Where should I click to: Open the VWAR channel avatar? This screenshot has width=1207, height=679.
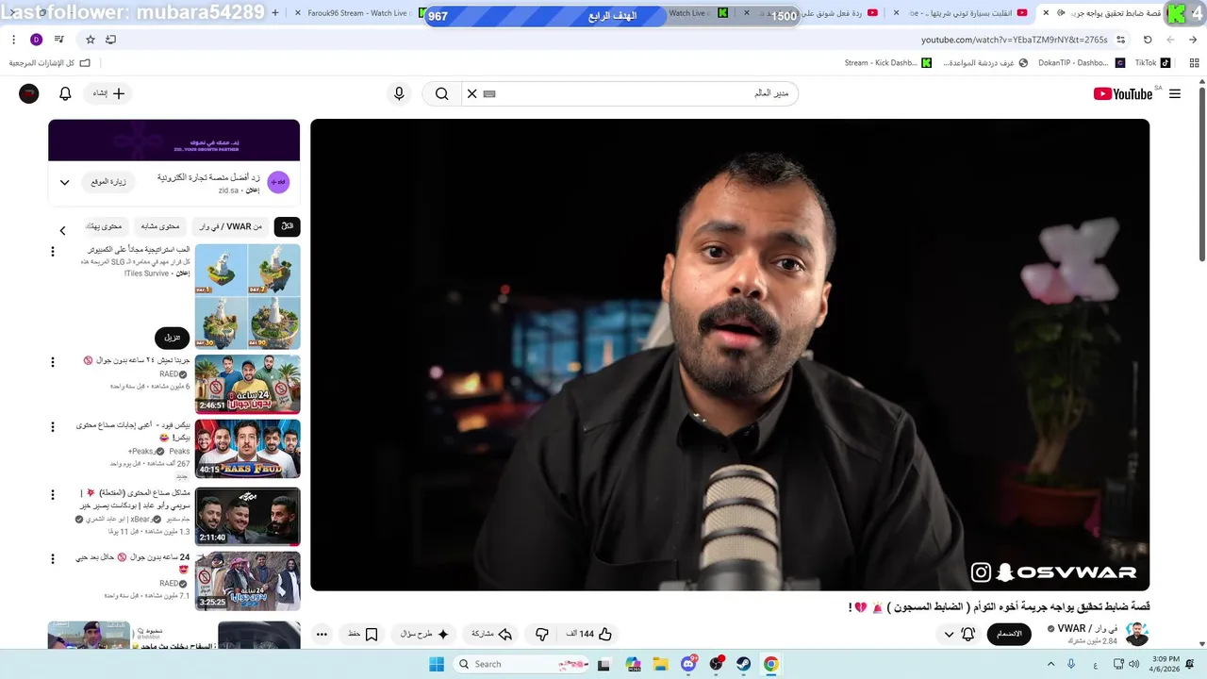point(1137,634)
